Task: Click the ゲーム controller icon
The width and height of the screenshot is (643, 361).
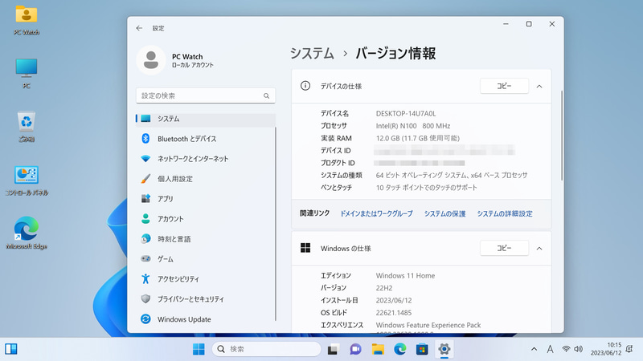Action: click(145, 258)
